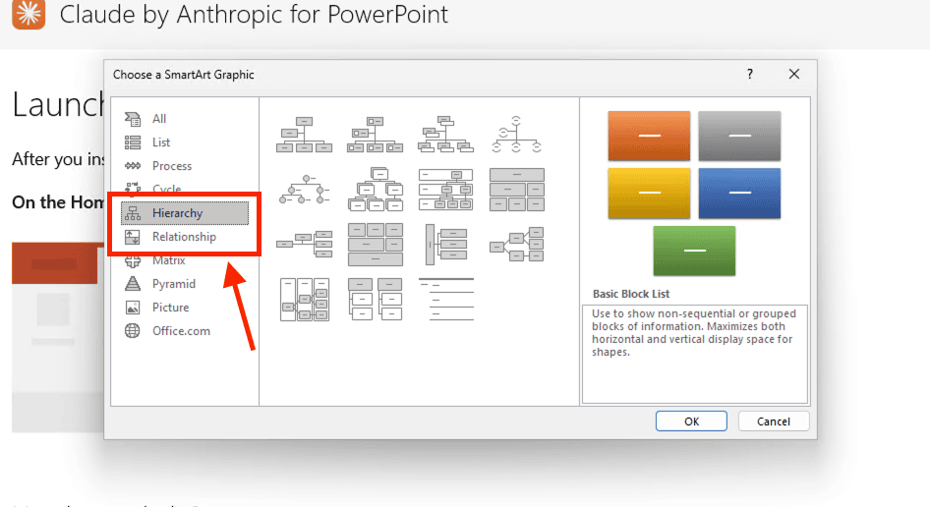Screen dimensions: 930x507
Task: Click the layout description text box
Action: (694, 354)
